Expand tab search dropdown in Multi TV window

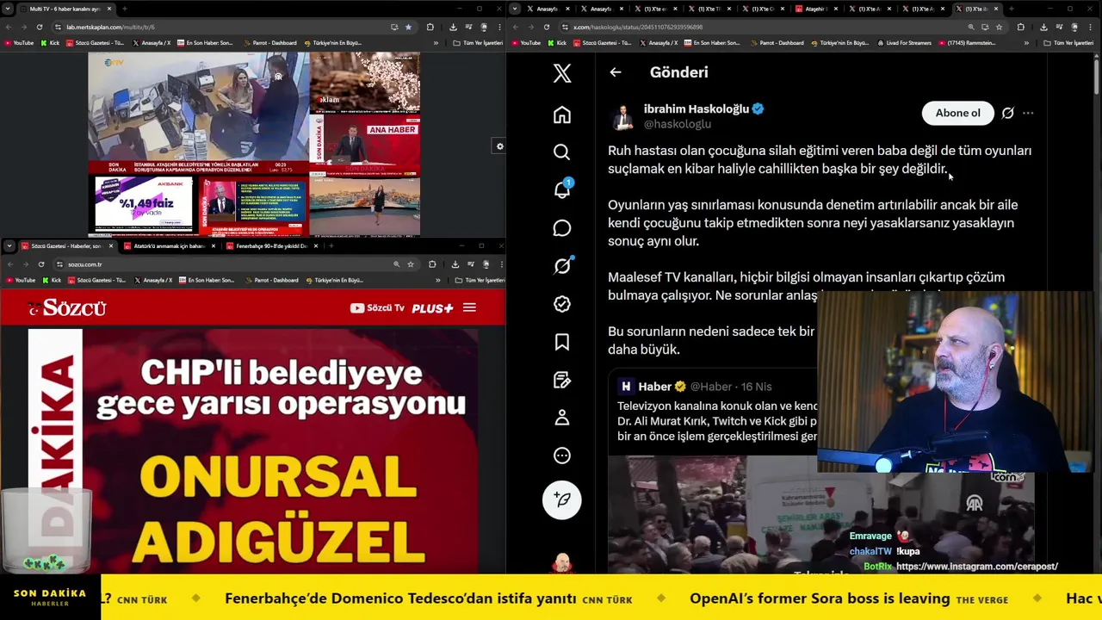click(x=8, y=9)
